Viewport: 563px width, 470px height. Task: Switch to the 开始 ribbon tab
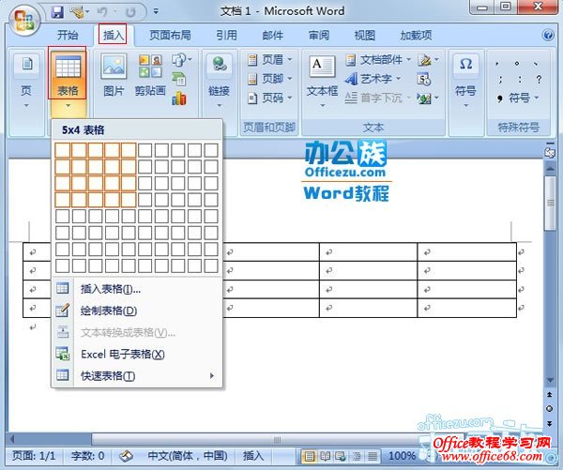[x=68, y=36]
